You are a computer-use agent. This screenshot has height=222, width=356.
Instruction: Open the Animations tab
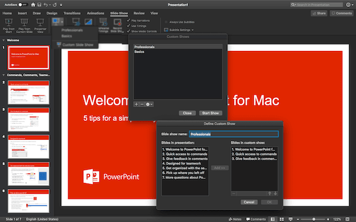tap(96, 13)
